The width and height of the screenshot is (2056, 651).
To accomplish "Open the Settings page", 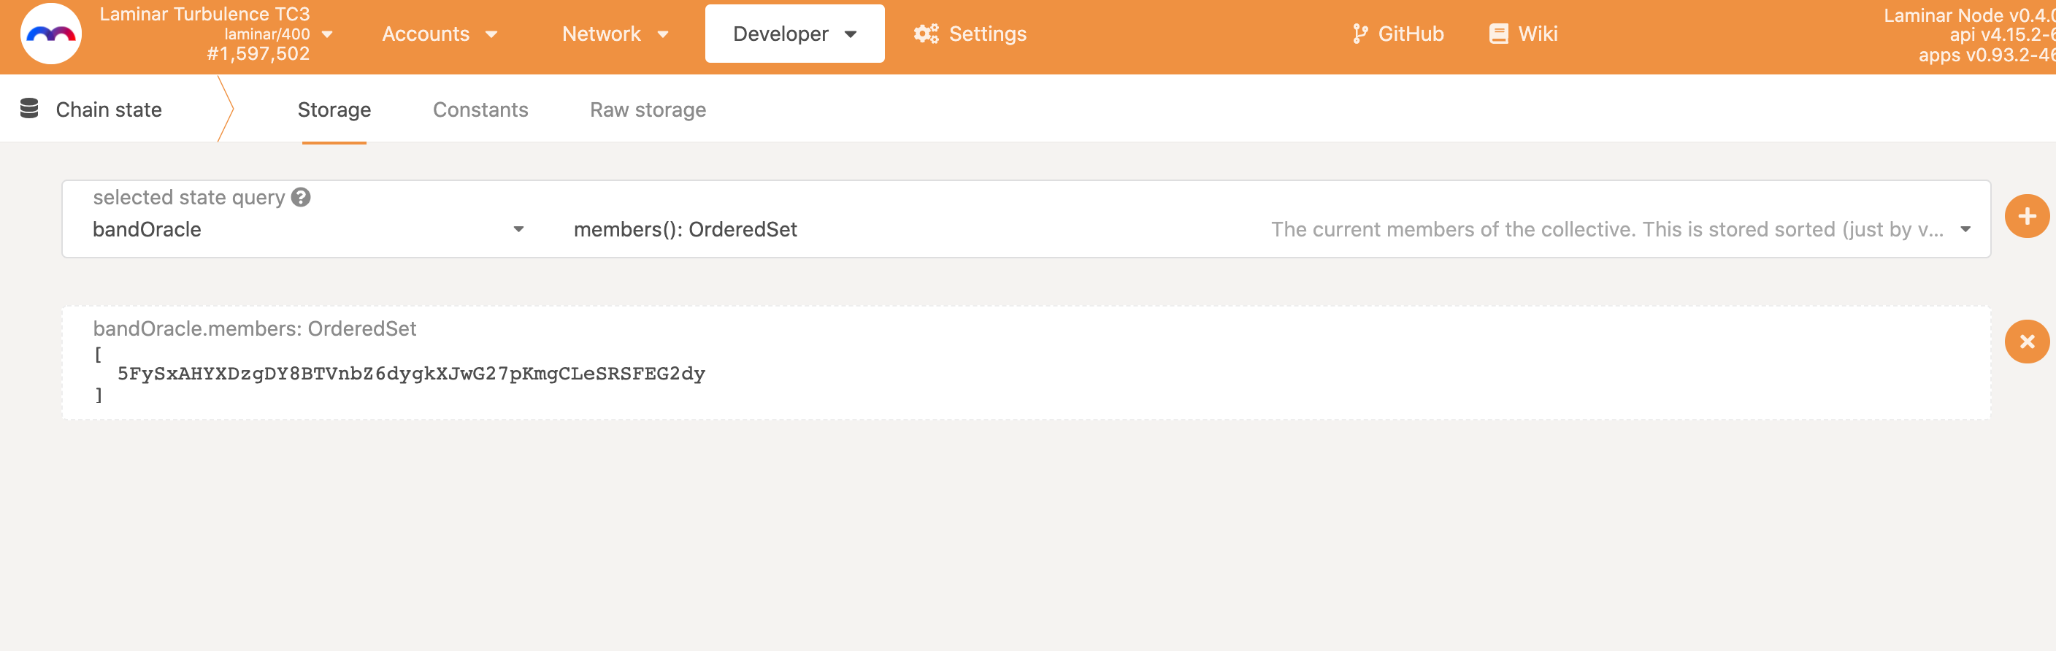I will [x=970, y=34].
